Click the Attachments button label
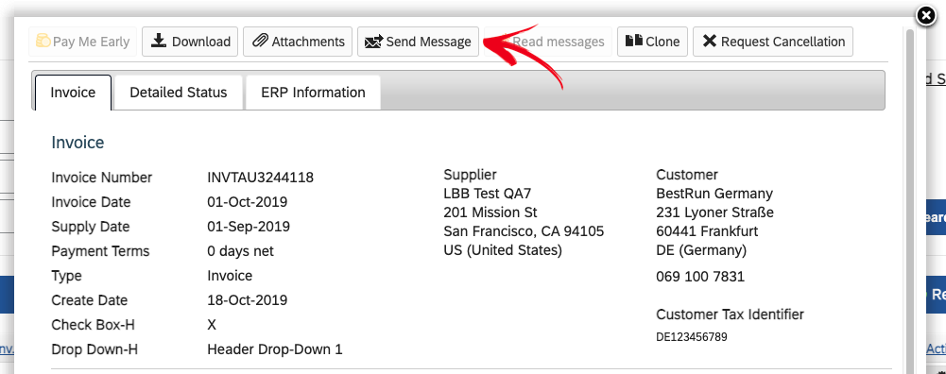The height and width of the screenshot is (374, 946). point(308,42)
